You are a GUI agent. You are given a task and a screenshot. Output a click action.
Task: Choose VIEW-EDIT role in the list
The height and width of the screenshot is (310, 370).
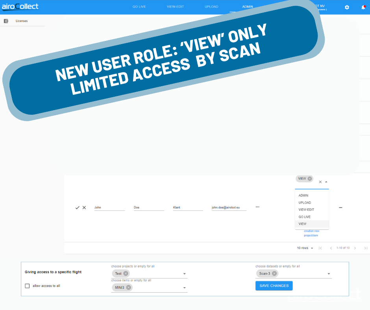306,210
